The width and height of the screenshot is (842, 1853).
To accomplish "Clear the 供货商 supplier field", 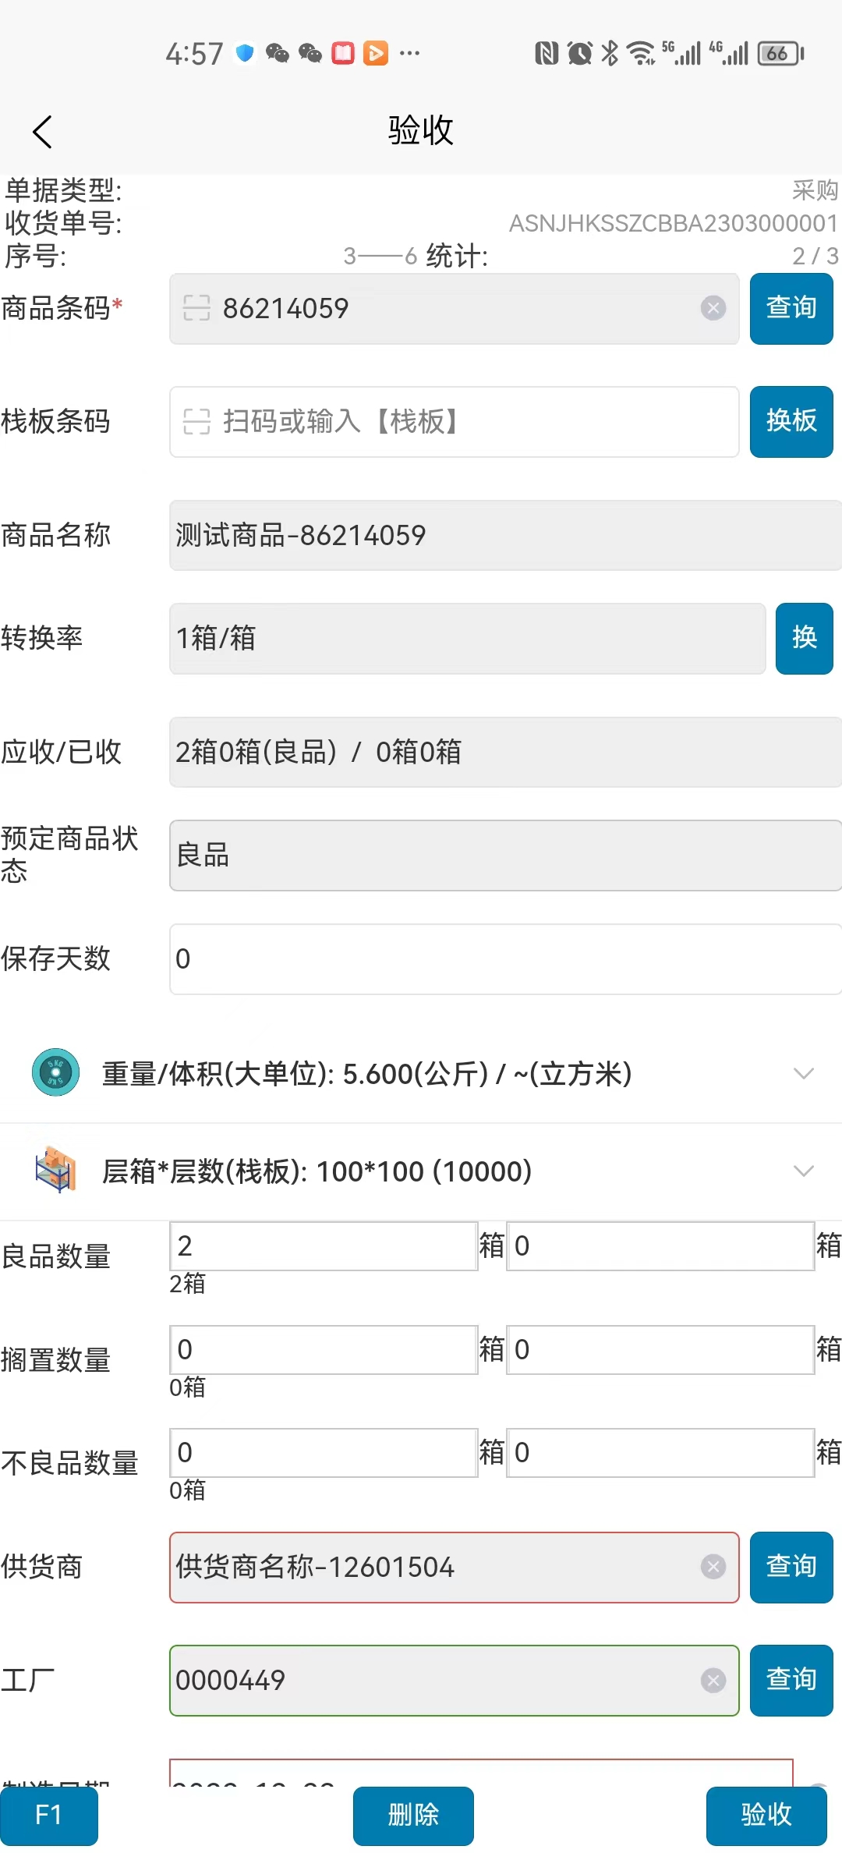I will 713,1567.
